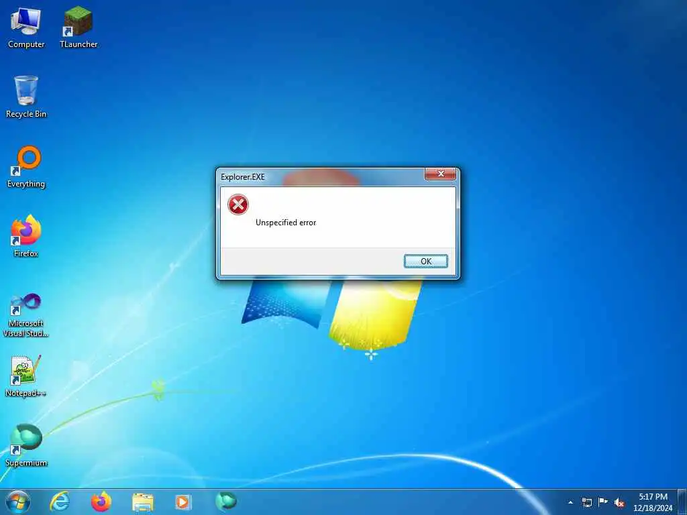Open the Windows Start menu
This screenshot has height=515, width=687.
pos(18,502)
